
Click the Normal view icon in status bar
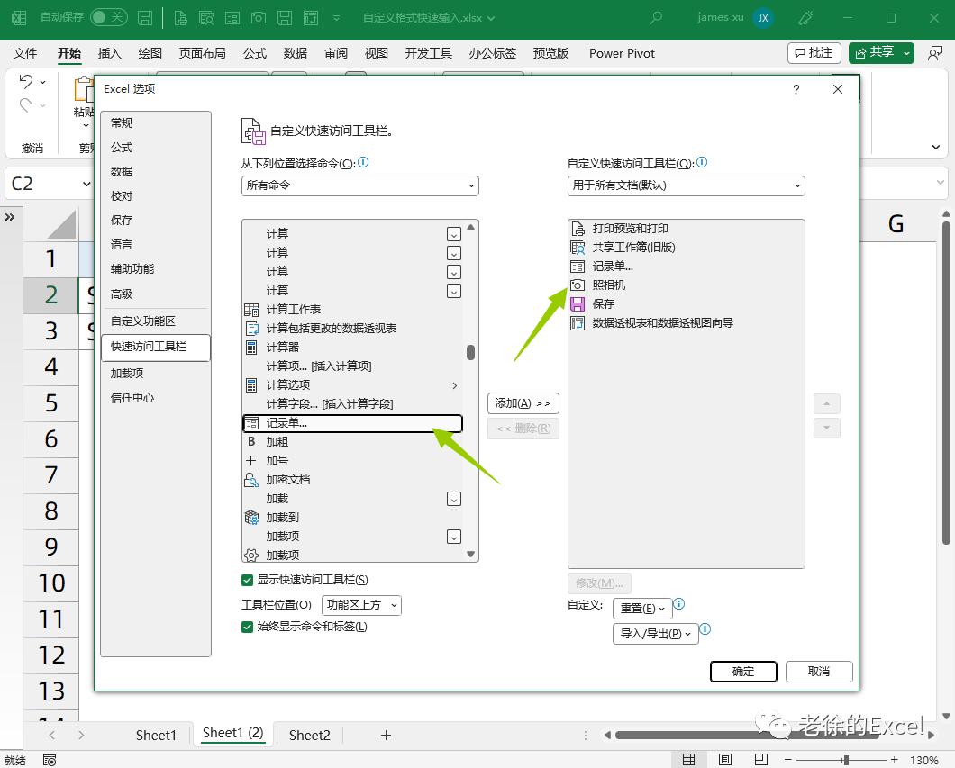click(x=690, y=759)
